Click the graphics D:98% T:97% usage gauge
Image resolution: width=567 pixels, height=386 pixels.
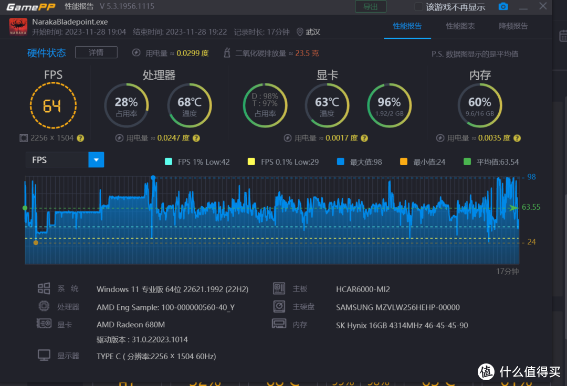[265, 105]
